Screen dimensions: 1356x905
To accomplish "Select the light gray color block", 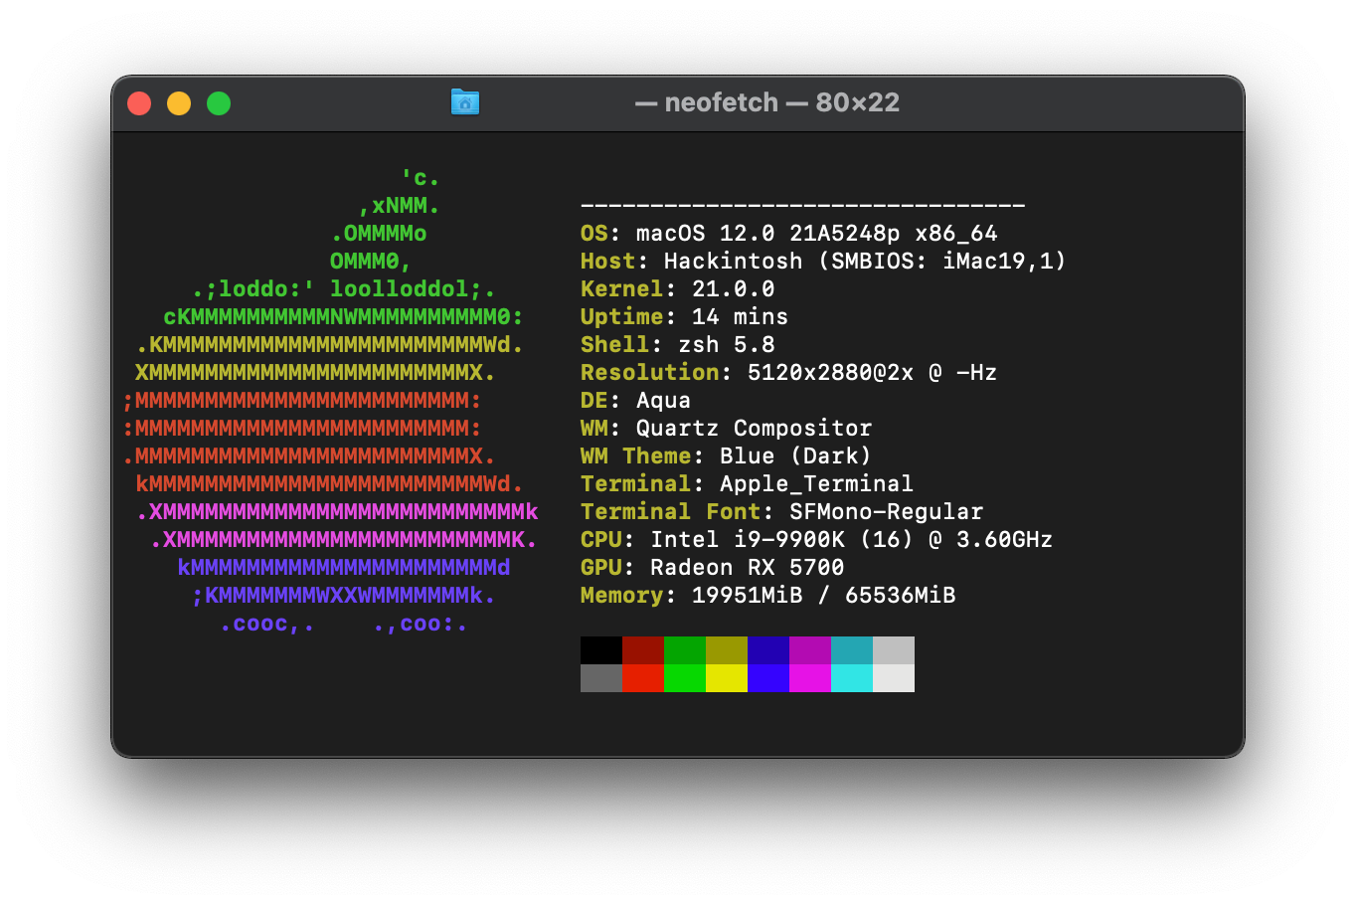I will coord(894,650).
